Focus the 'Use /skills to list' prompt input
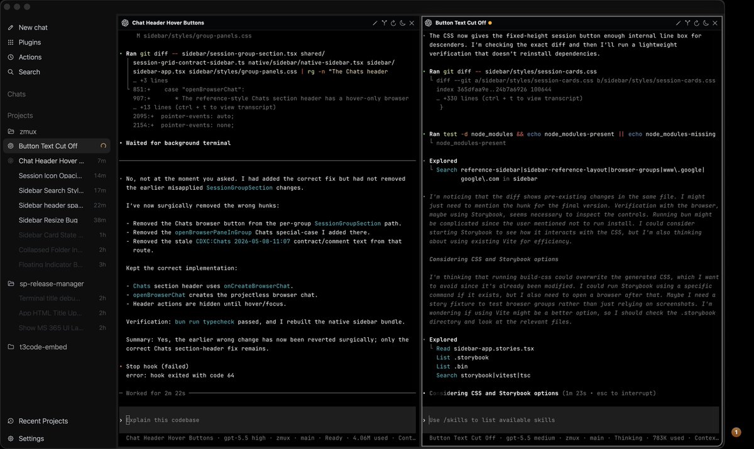Viewport: 754px width, 449px height. [571, 420]
